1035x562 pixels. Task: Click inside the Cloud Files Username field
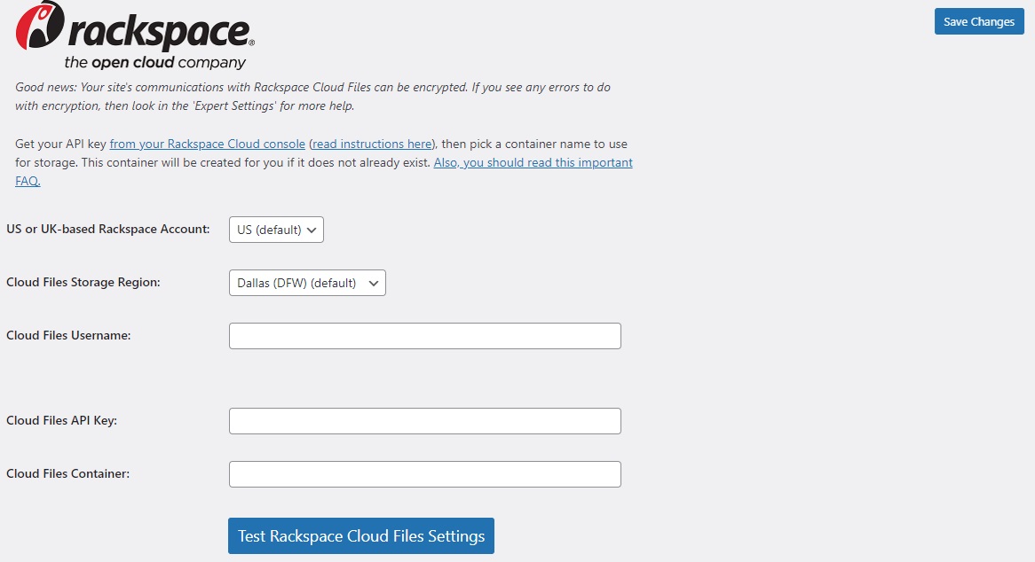tap(424, 335)
